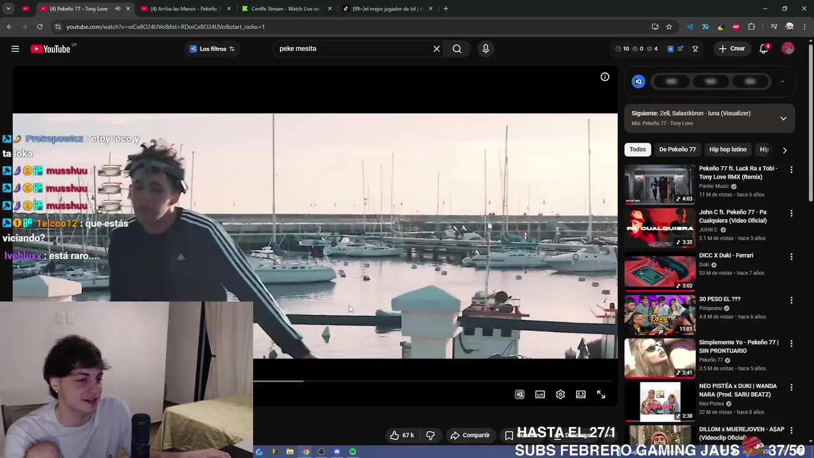
Task: Click the magnifier search button
Action: click(457, 49)
